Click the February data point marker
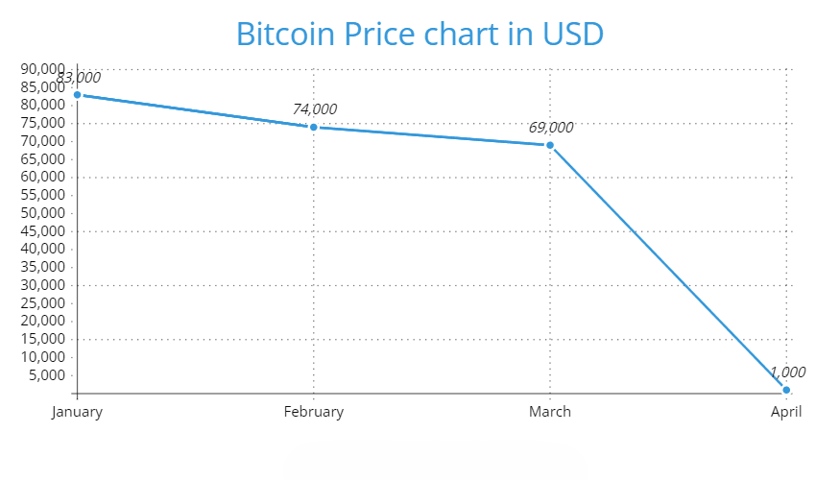The image size is (840, 480). click(313, 127)
